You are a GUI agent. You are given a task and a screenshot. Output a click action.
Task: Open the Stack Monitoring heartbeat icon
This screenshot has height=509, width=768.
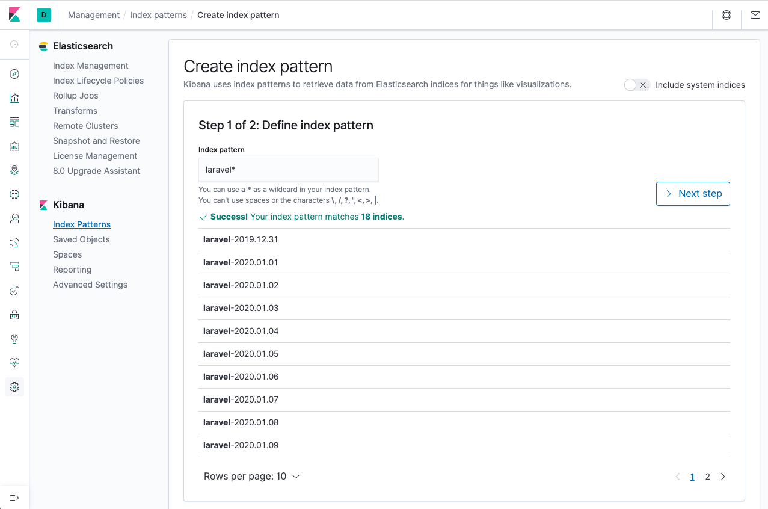coord(14,363)
